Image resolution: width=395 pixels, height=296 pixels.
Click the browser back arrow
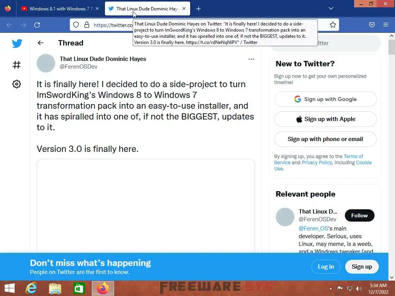click(x=9, y=25)
